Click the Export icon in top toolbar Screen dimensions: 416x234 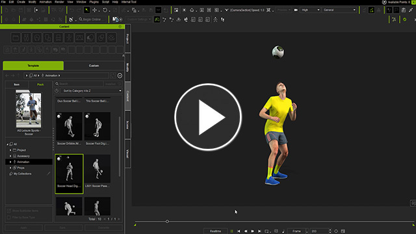click(36, 10)
